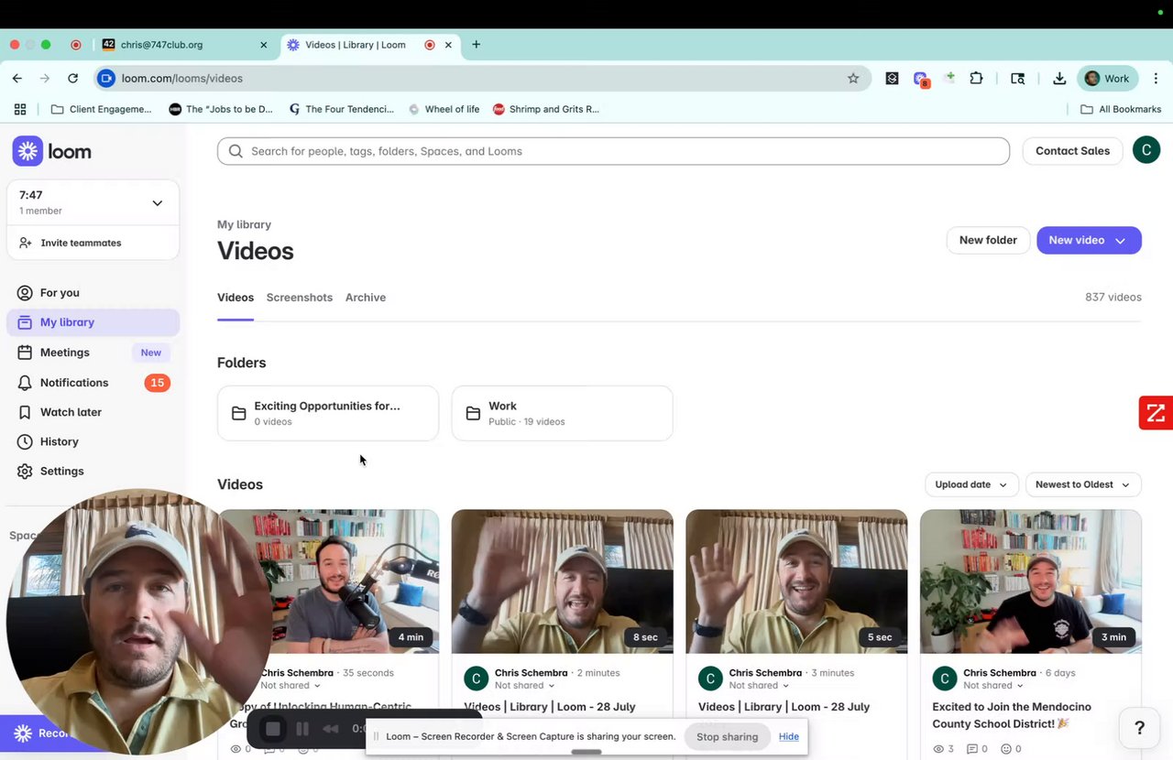This screenshot has height=760, width=1173.
Task: Click the red widget icon at the right edge
Action: [x=1156, y=413]
